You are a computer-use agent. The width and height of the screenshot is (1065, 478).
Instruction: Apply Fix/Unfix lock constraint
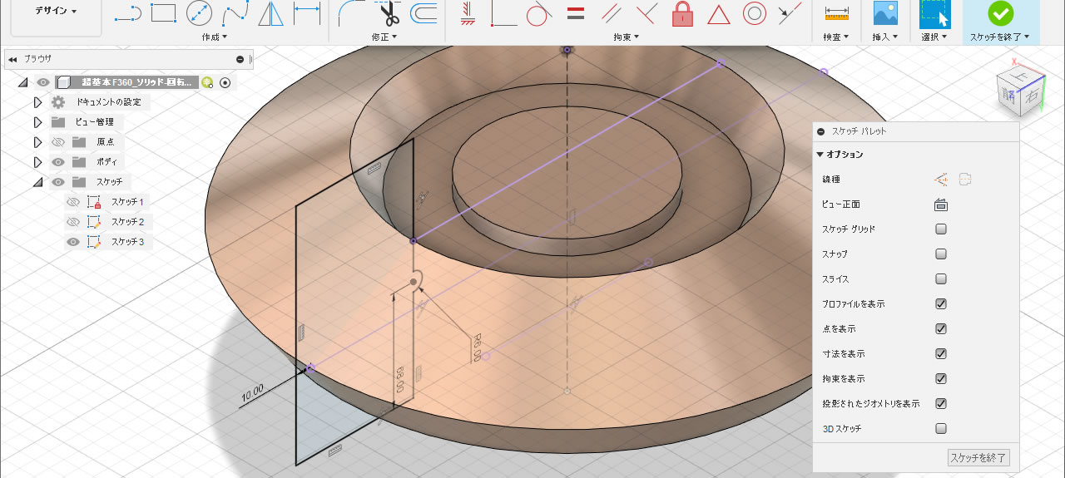point(682,13)
